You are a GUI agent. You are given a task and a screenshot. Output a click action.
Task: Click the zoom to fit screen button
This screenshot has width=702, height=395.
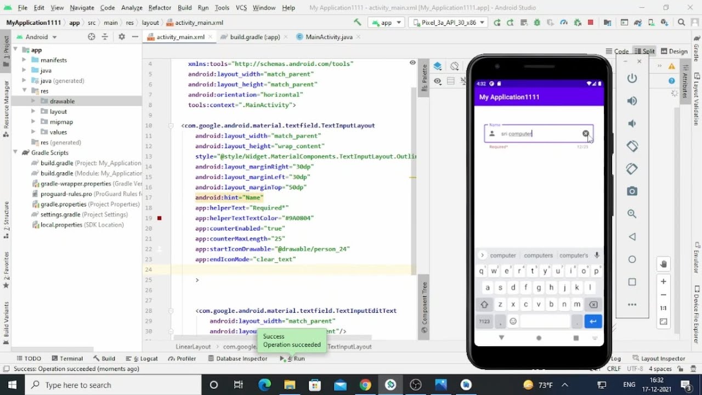pyautogui.click(x=664, y=322)
